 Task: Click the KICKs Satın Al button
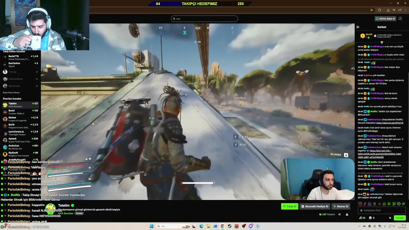click(x=385, y=19)
